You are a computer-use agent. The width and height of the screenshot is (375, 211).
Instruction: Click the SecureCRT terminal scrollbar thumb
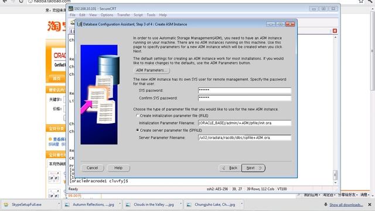tap(335, 175)
